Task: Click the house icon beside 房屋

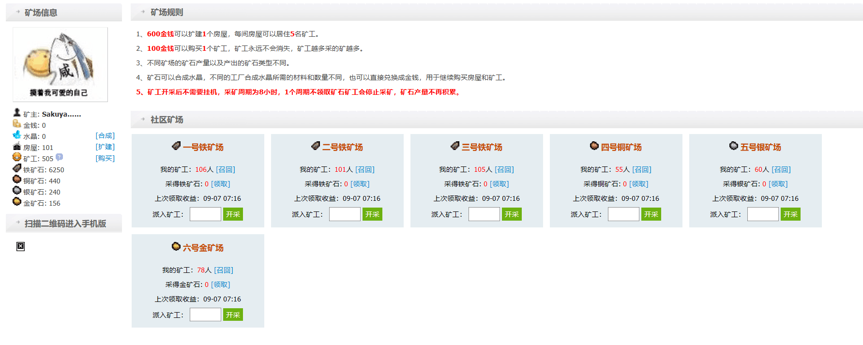Action: [x=17, y=146]
